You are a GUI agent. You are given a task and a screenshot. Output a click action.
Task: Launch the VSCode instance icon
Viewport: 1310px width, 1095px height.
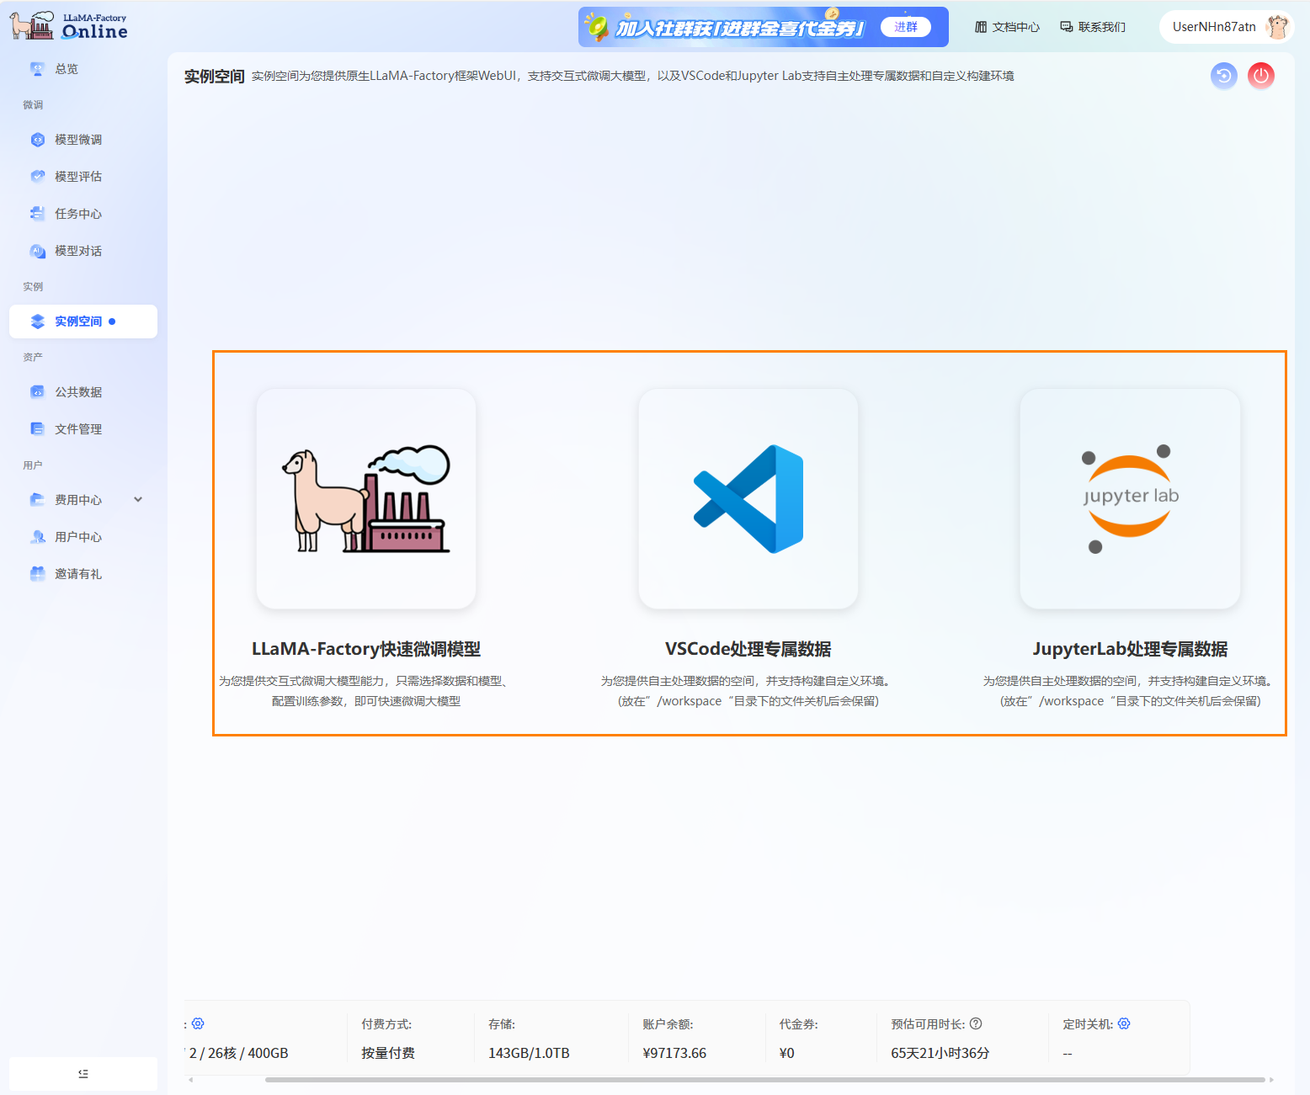(748, 498)
